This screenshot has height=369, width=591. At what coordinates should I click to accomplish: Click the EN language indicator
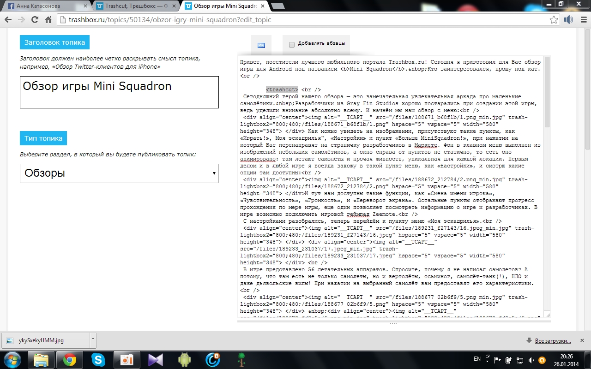click(x=477, y=359)
